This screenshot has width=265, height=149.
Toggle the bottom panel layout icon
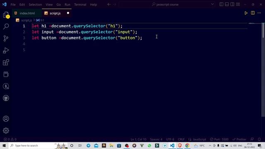227,5
